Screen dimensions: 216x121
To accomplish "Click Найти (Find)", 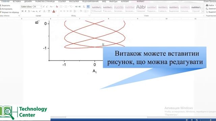I will [x=211, y=5].
